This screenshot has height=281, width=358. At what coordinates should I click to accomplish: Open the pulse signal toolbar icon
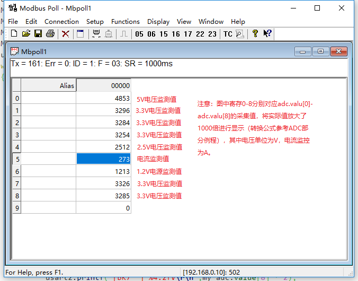[x=123, y=34]
